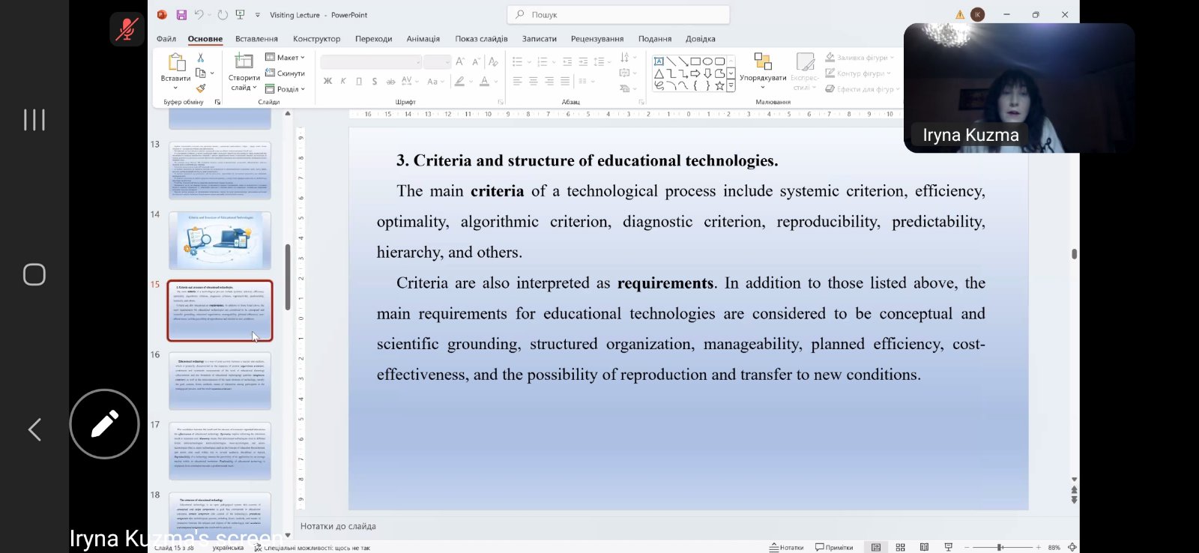Click Increase Font Size icon

click(x=460, y=61)
